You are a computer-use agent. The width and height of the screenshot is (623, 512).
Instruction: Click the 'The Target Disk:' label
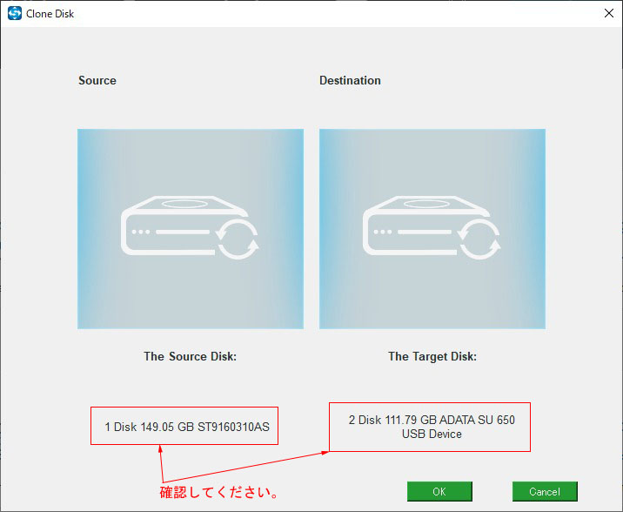[432, 356]
